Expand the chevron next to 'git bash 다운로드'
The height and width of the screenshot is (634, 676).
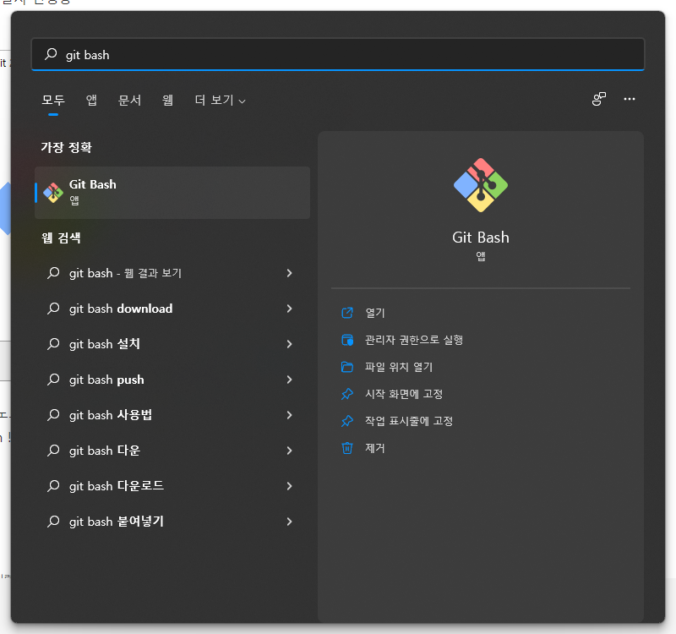click(289, 486)
